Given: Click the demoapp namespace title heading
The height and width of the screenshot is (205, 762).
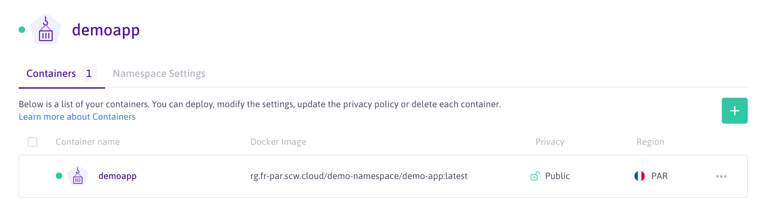Looking at the screenshot, I should coord(106,30).
